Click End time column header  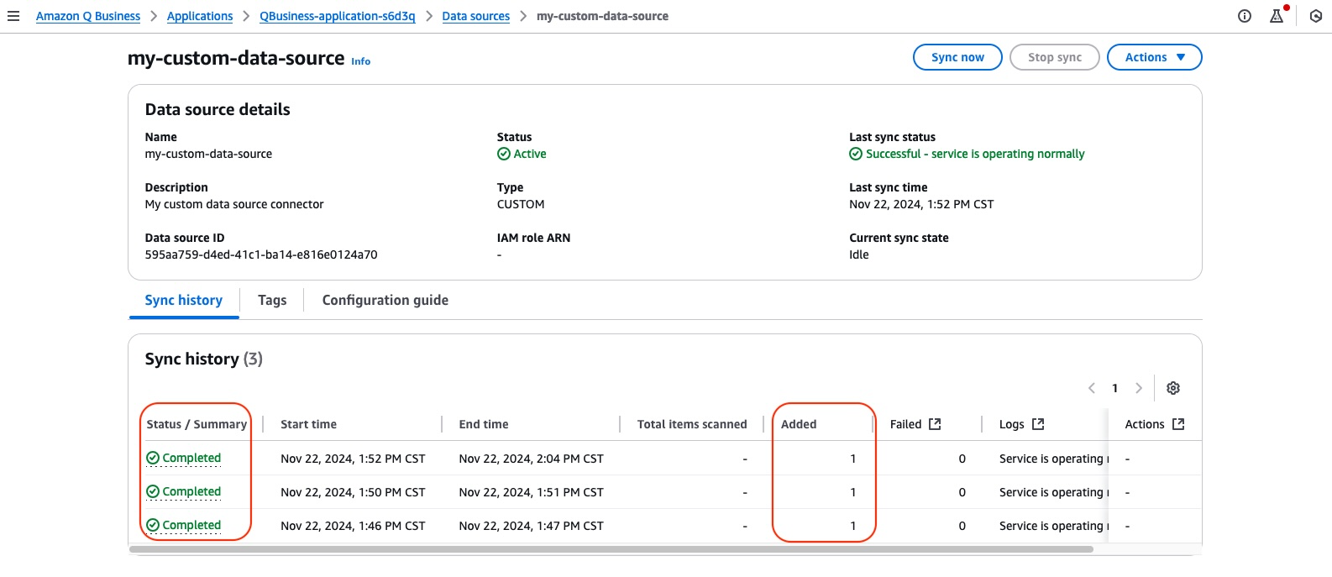tap(484, 424)
